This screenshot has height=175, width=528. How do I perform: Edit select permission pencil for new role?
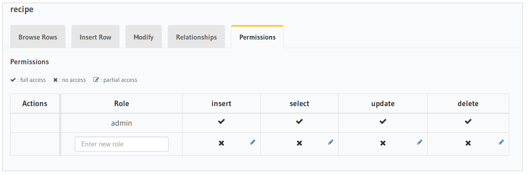[x=330, y=143]
